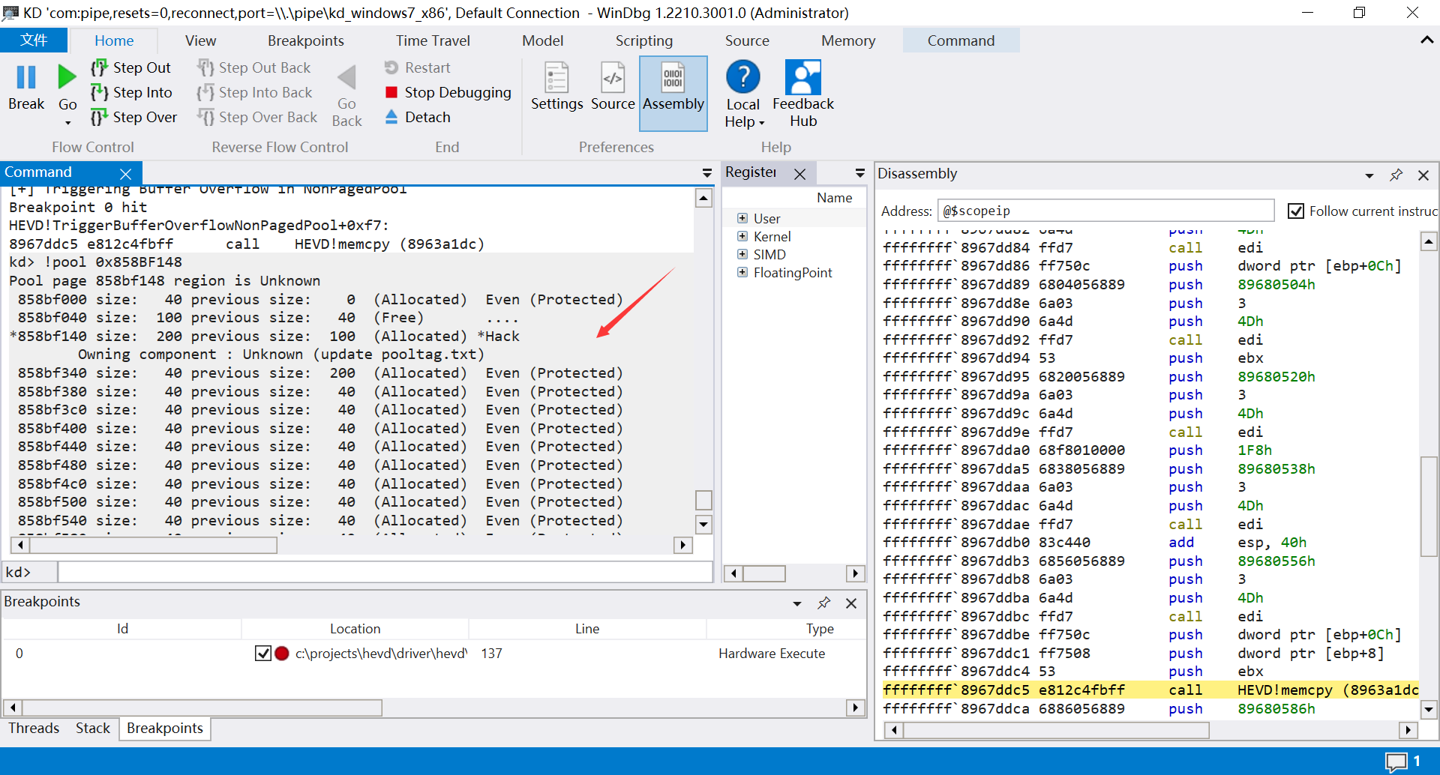Open the Command ribbon tab
The image size is (1440, 775).
[961, 40]
